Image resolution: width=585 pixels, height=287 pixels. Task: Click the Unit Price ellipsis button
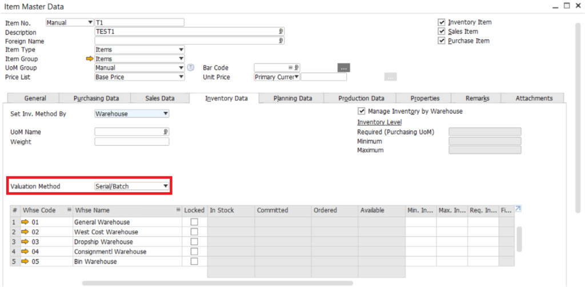[390, 77]
